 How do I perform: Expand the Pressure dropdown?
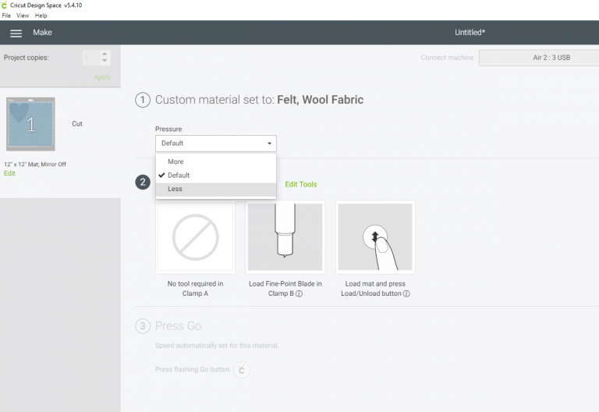click(215, 144)
